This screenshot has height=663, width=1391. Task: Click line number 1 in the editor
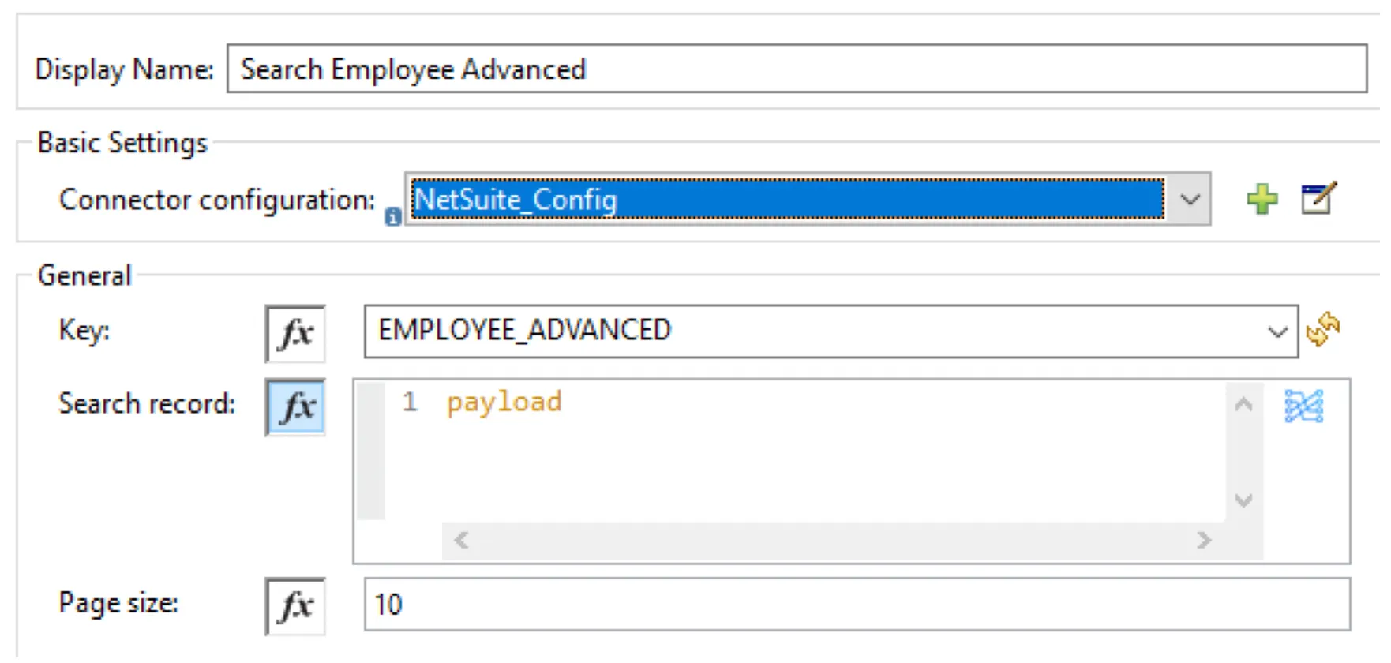(409, 403)
